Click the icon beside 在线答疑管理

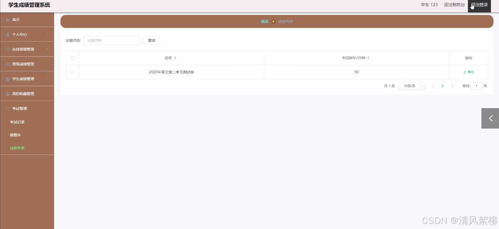pyautogui.click(x=8, y=49)
